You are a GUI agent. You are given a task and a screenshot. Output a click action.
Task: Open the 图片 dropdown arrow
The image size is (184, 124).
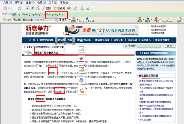point(77,20)
